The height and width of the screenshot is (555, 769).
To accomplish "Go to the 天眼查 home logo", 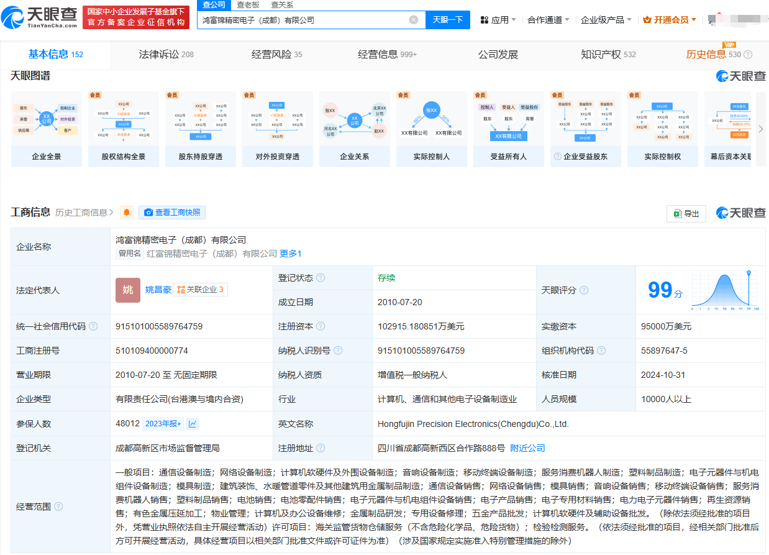I will [40, 17].
